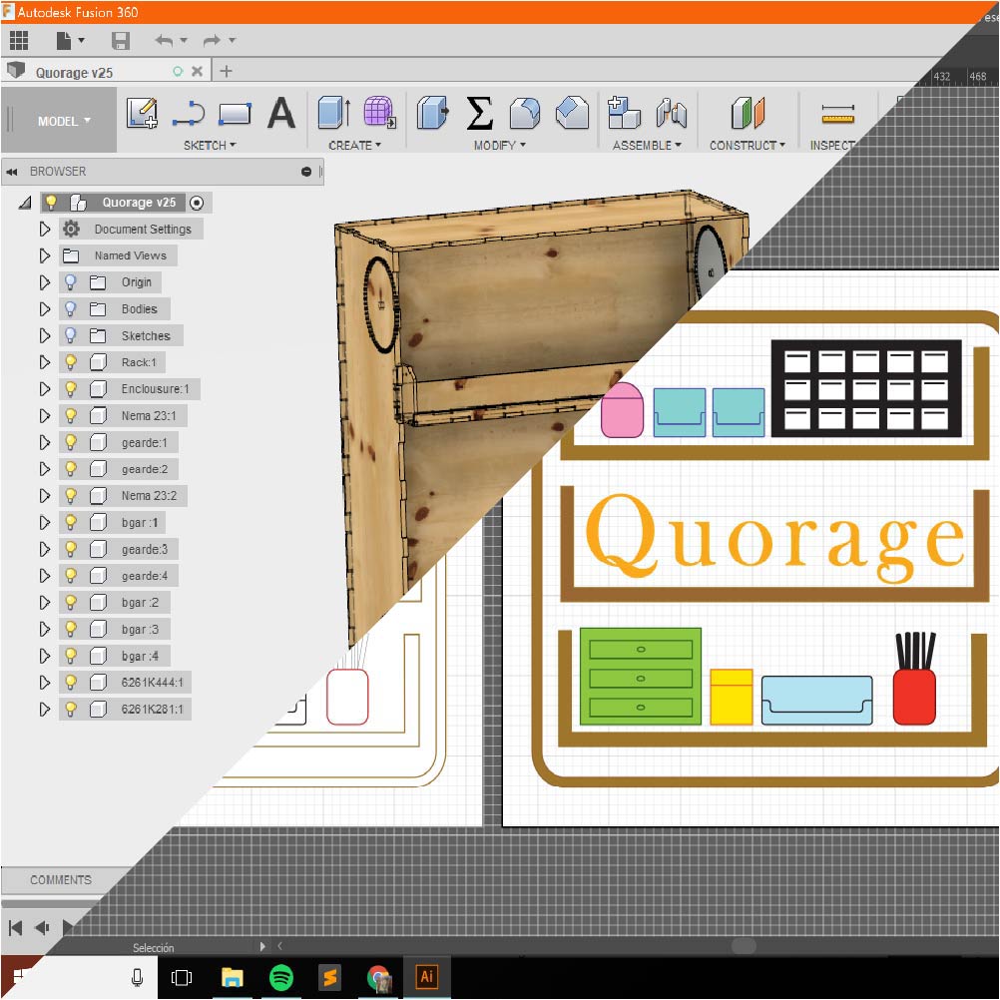The width and height of the screenshot is (1000, 1000).
Task: Toggle visibility of Bodies folder
Action: point(71,308)
